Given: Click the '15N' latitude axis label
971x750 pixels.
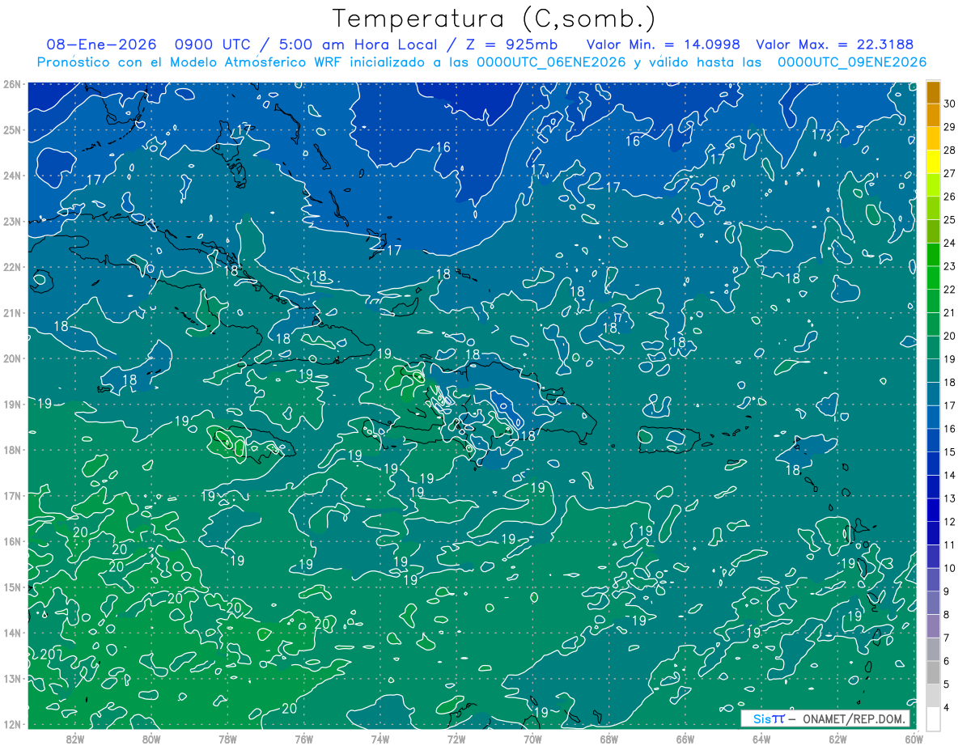Looking at the screenshot, I should (11, 587).
